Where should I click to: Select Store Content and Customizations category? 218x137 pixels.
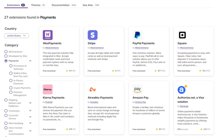6,128
